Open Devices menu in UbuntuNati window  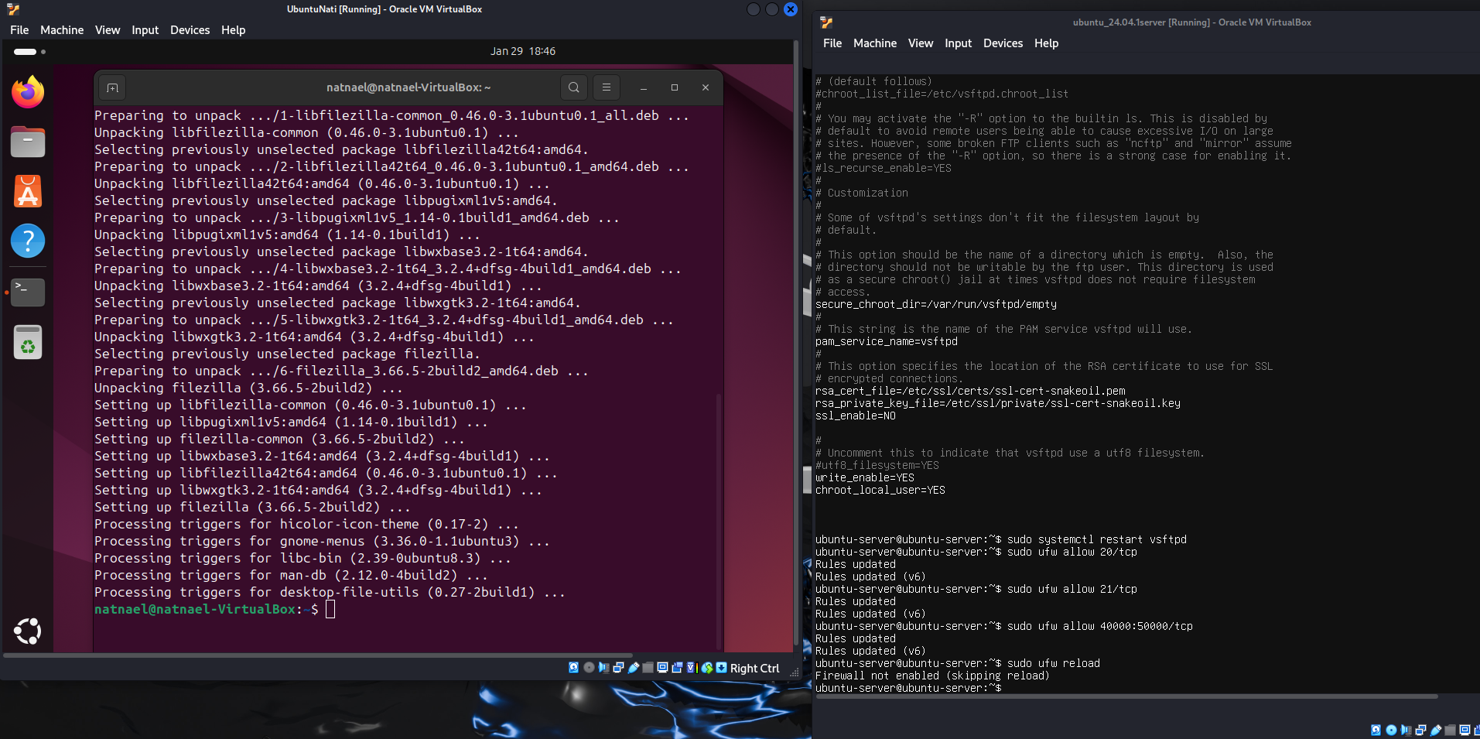(190, 30)
